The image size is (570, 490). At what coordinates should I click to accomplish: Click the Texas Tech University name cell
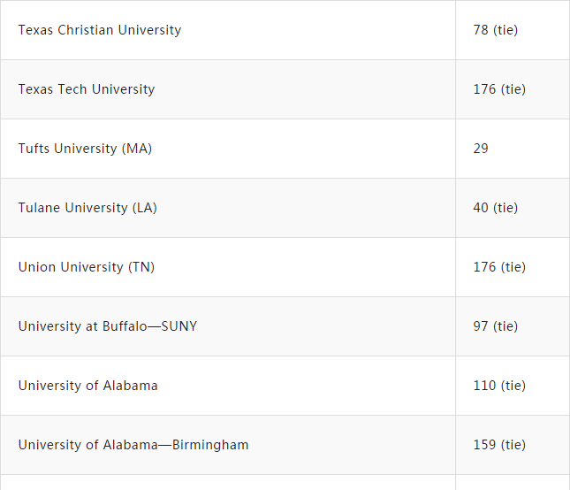(87, 89)
